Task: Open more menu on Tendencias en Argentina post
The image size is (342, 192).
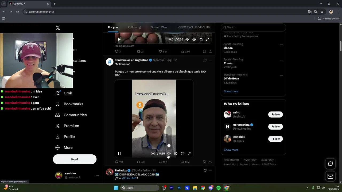Action: coord(210,60)
